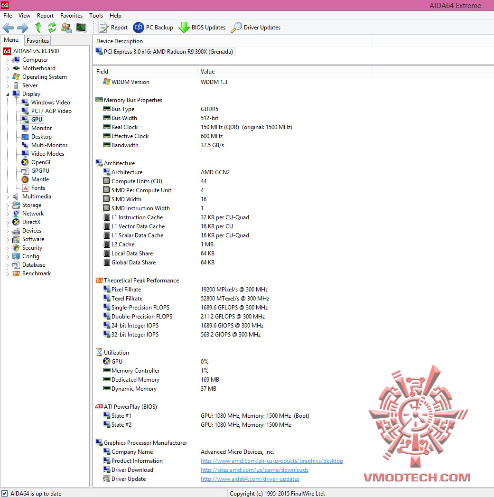Click the Fonts icon in the tree
Image resolution: width=494 pixels, height=497 pixels.
(x=25, y=188)
